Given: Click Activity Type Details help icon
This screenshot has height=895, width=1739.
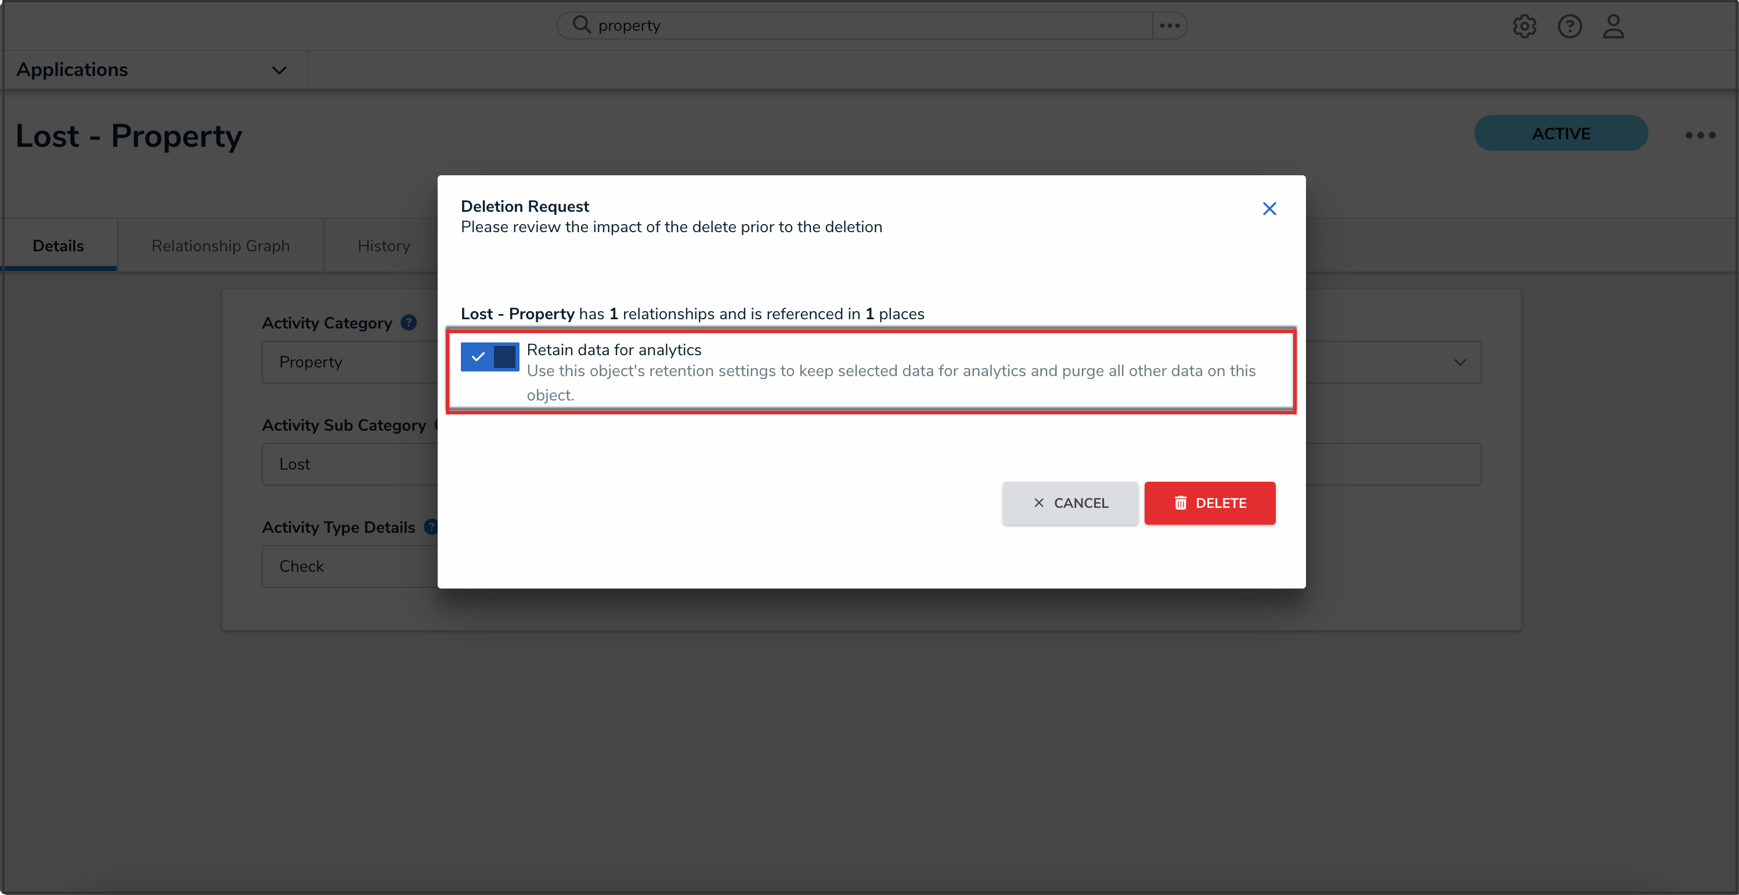Looking at the screenshot, I should [x=430, y=527].
